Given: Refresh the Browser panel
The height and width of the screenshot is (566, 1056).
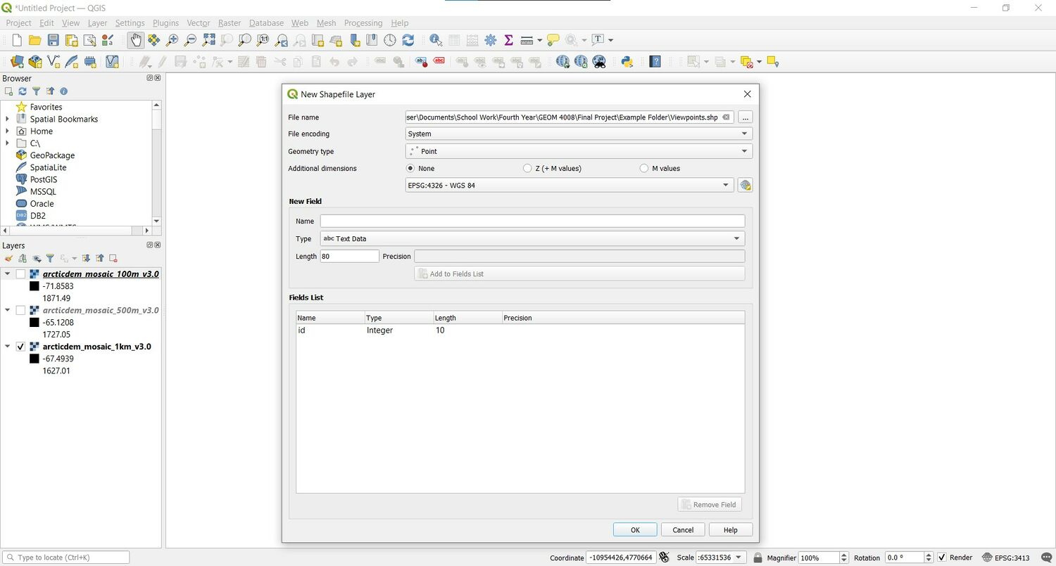Looking at the screenshot, I should 23,91.
